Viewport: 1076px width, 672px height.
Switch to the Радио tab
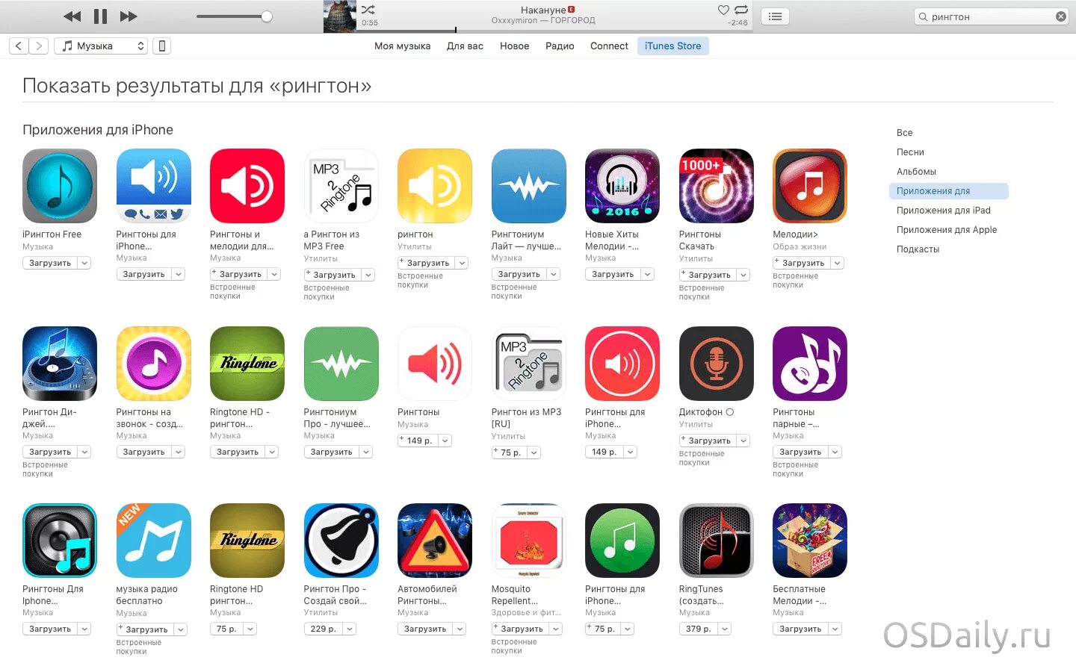pos(560,46)
